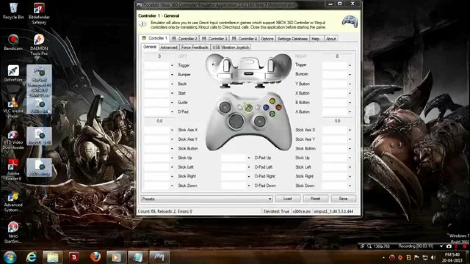Screen dimensions: 470x264
Task: Switch to the Controller 3 tab
Action: click(x=214, y=39)
